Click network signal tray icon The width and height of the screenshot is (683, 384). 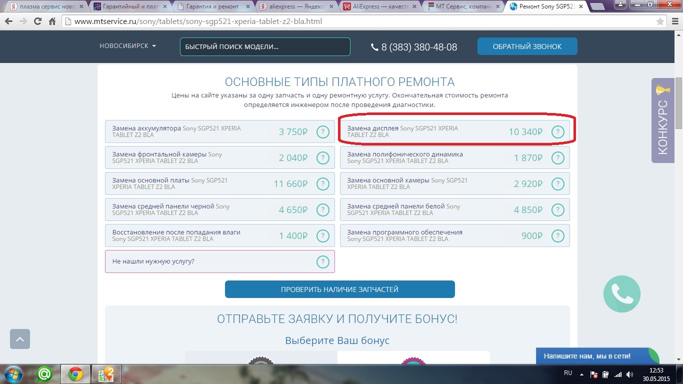point(618,374)
